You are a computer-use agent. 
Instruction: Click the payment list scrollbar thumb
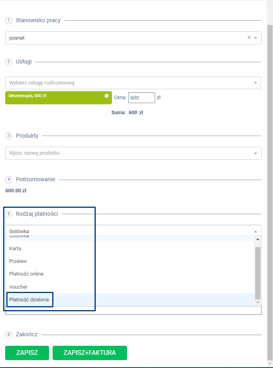(258, 272)
